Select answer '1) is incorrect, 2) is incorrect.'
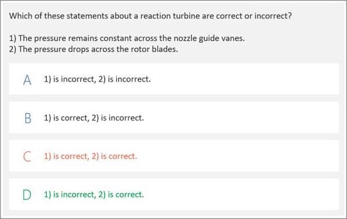This screenshot has width=347, height=219. pyautogui.click(x=97, y=79)
